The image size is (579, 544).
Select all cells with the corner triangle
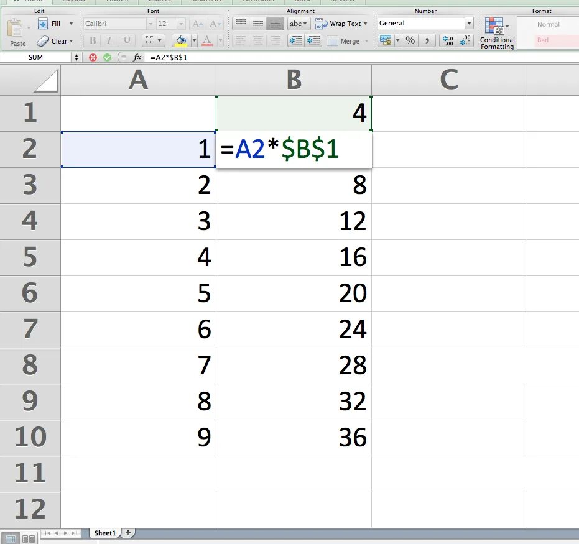46,80
